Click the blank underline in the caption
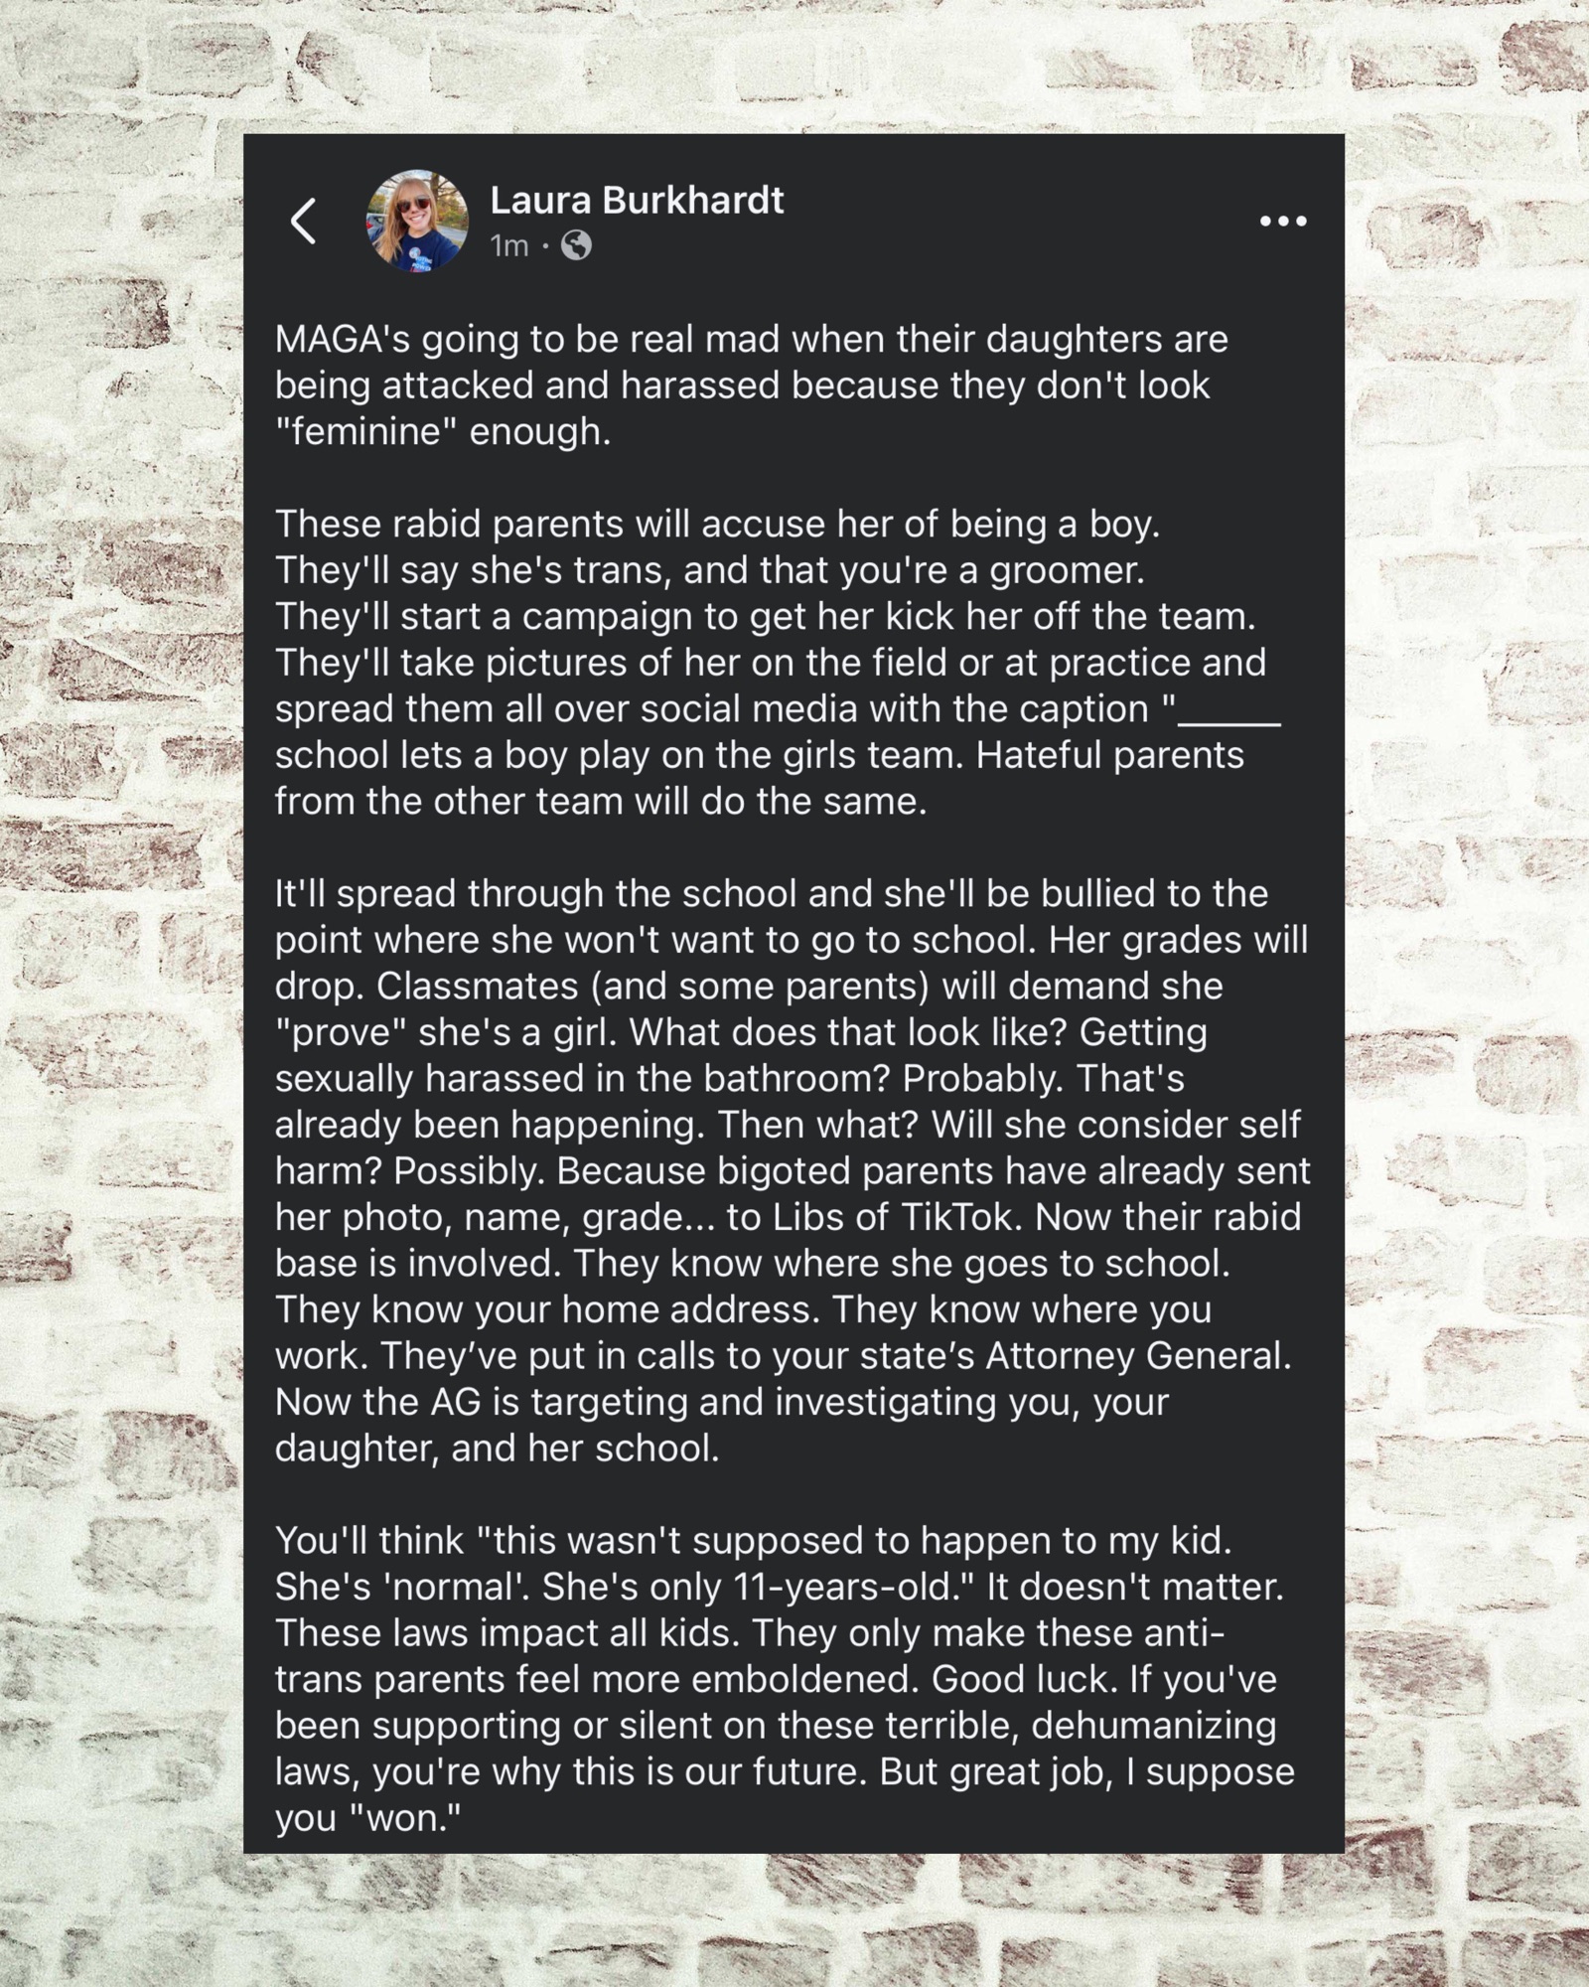The height and width of the screenshot is (1987, 1589). click(x=1229, y=711)
